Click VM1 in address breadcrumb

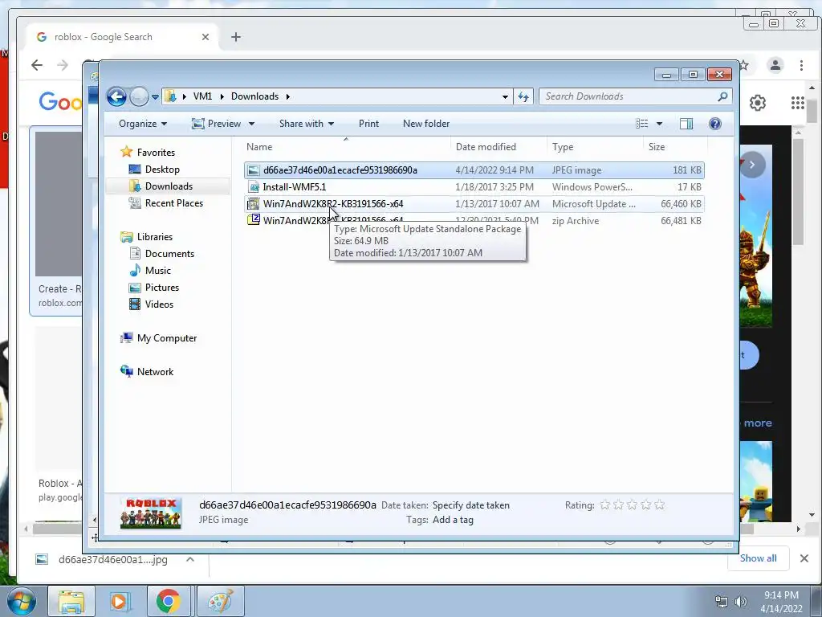pos(202,96)
